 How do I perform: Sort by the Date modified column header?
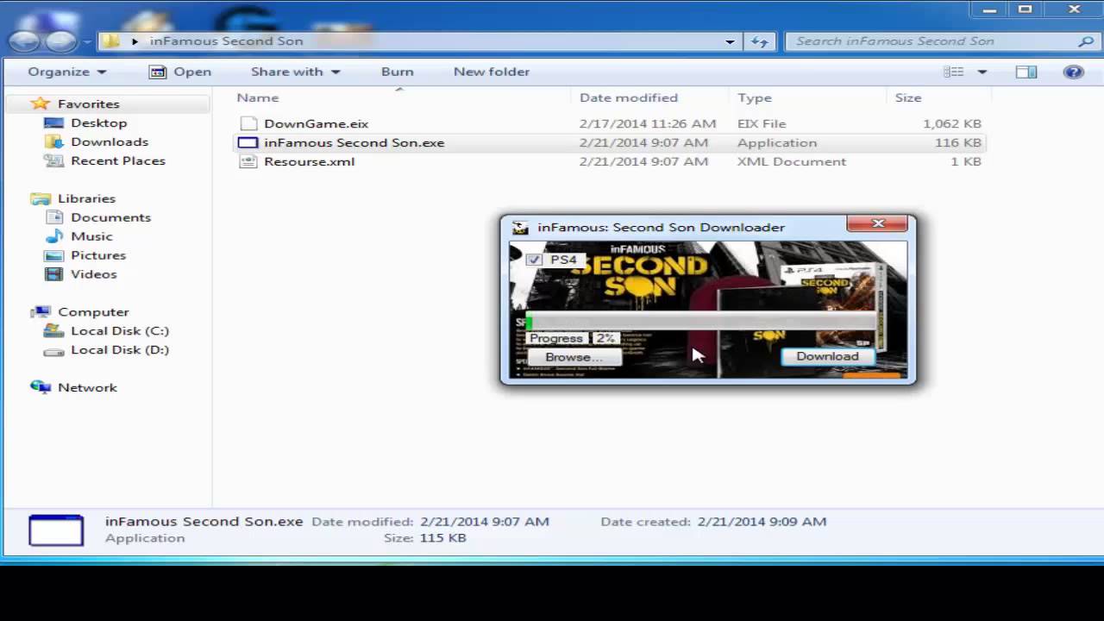coord(629,97)
